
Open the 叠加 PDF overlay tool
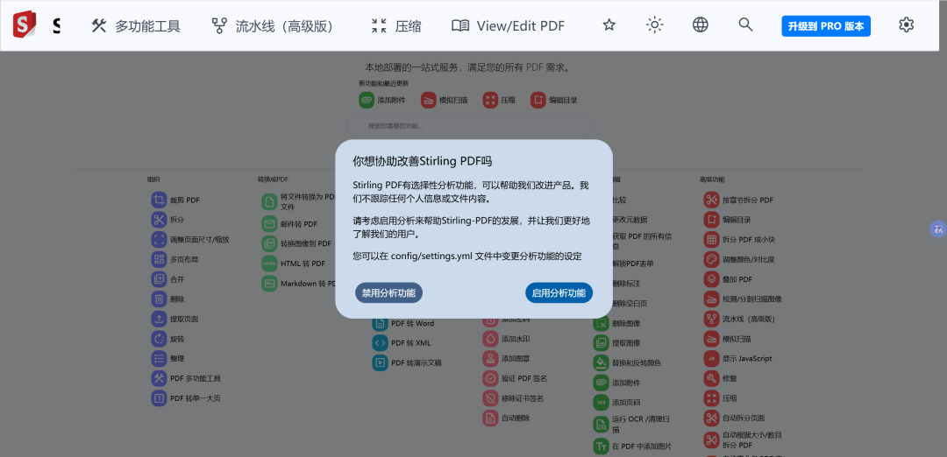(728, 280)
